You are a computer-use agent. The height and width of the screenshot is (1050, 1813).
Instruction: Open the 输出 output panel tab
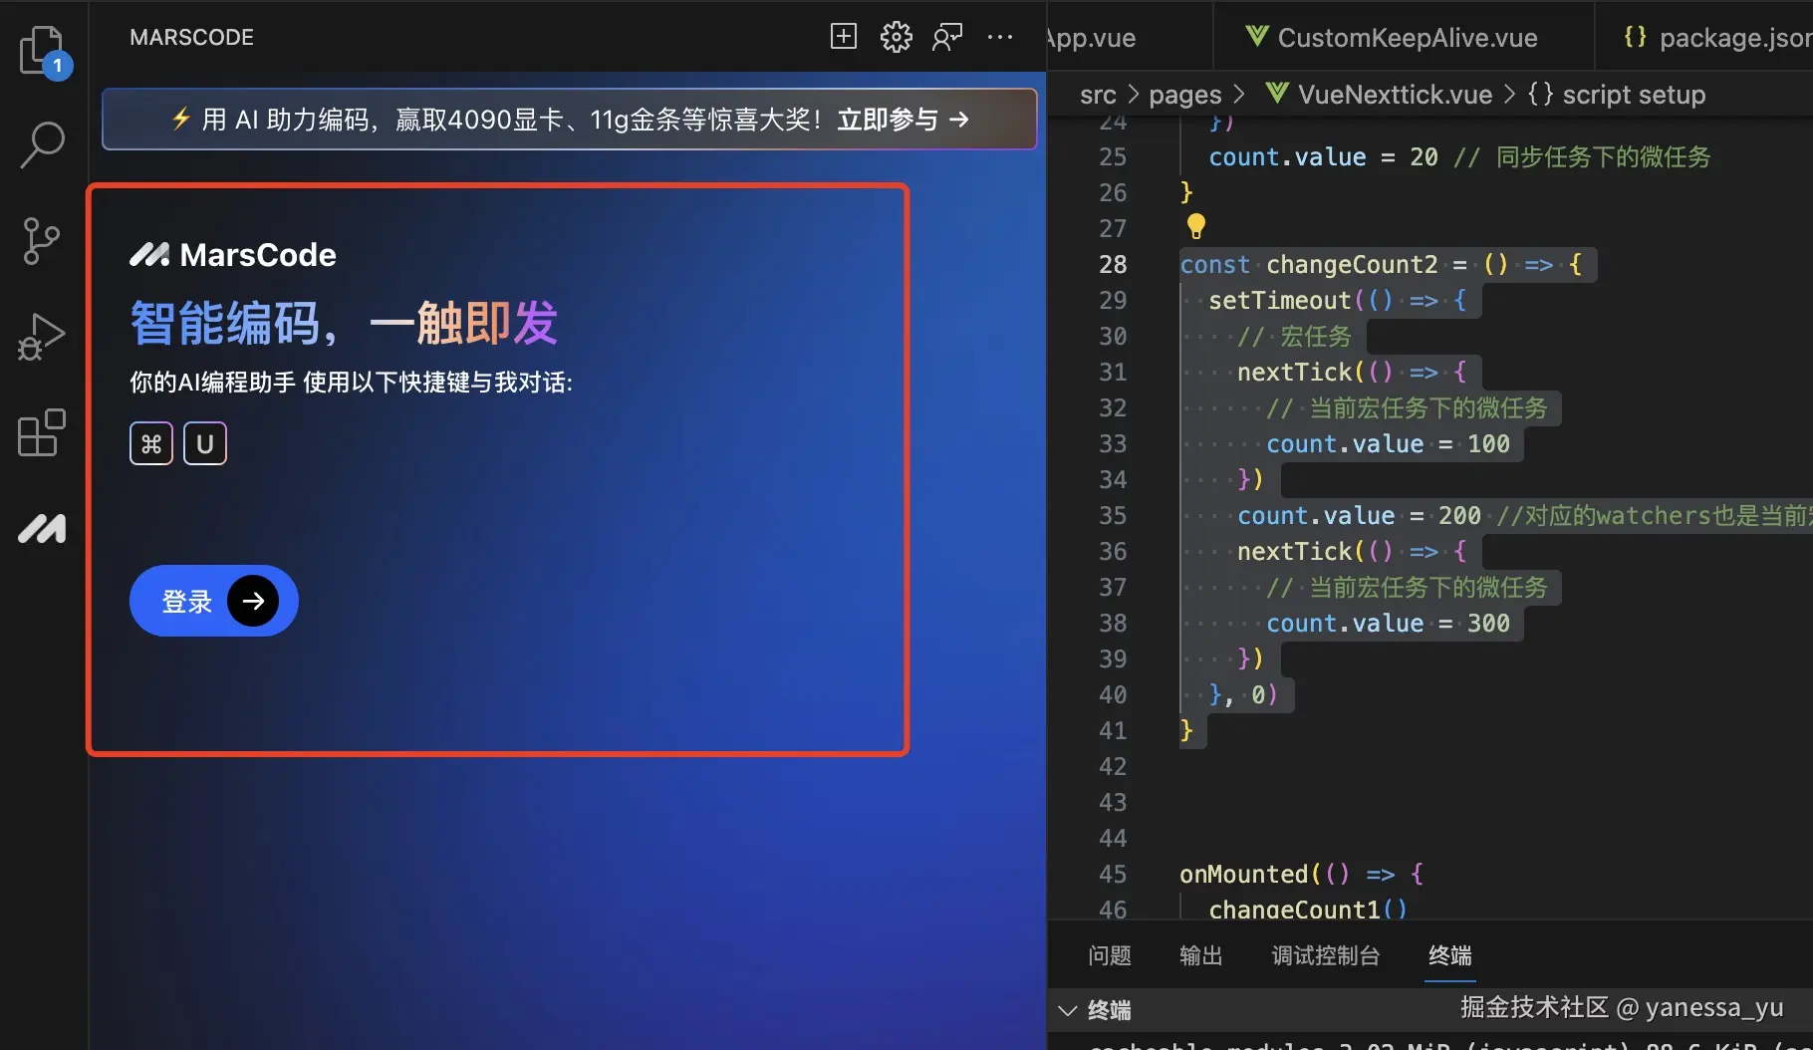(x=1201, y=955)
